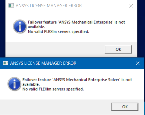
Task: Click the ANSYS app icon in the active blue title bar
Action: [5, 63]
